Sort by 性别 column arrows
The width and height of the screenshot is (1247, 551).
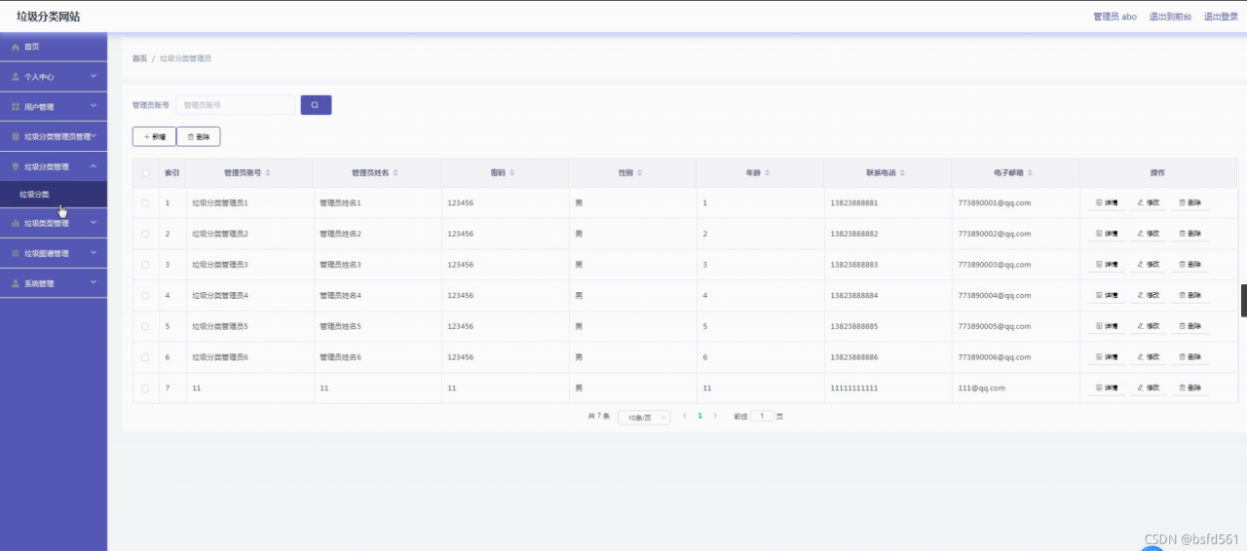tap(640, 172)
